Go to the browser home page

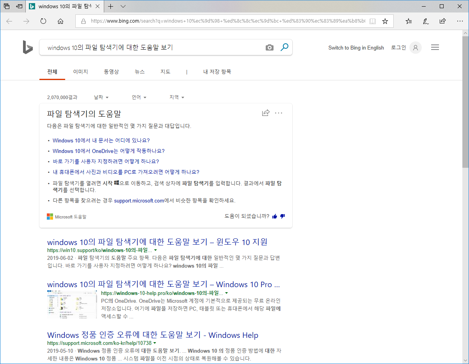(x=60, y=21)
